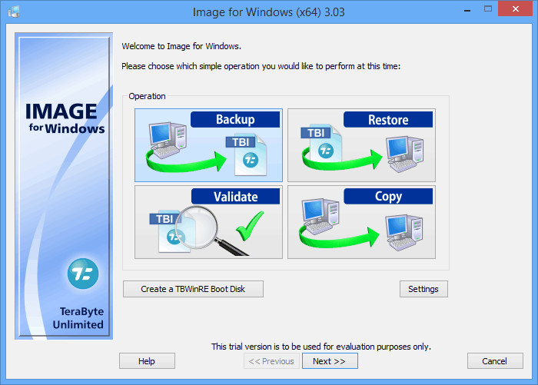This screenshot has width=538, height=385.
Task: Proceed with Next >>
Action: point(330,361)
